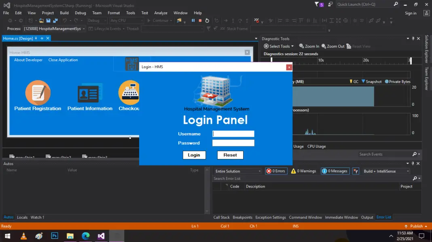Click Zoom Out in Diagnostic Tools

tap(333, 46)
